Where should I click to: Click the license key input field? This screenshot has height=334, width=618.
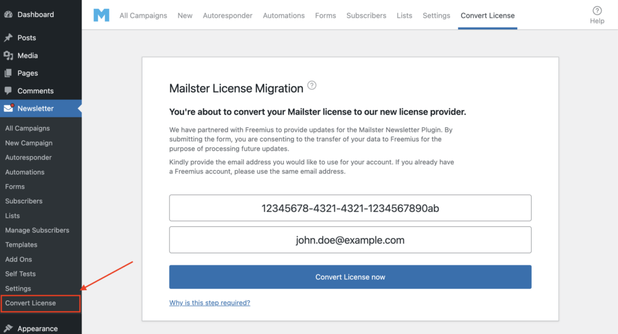pyautogui.click(x=350, y=208)
